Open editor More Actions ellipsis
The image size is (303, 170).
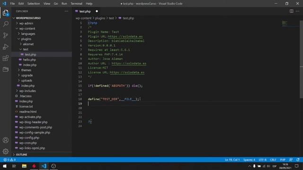pos(298,11)
